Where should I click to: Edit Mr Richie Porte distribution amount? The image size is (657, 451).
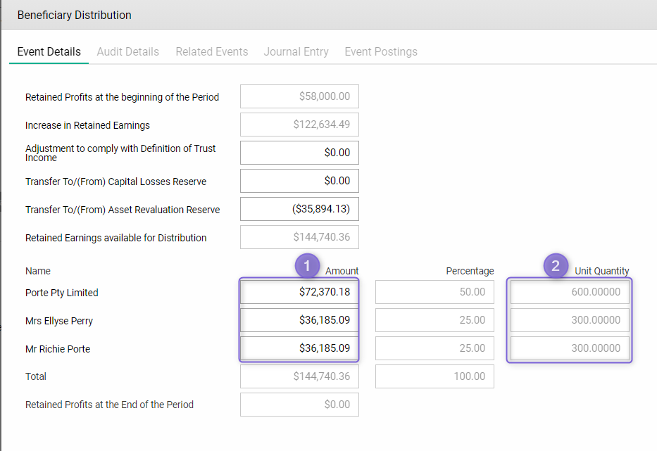coord(299,348)
